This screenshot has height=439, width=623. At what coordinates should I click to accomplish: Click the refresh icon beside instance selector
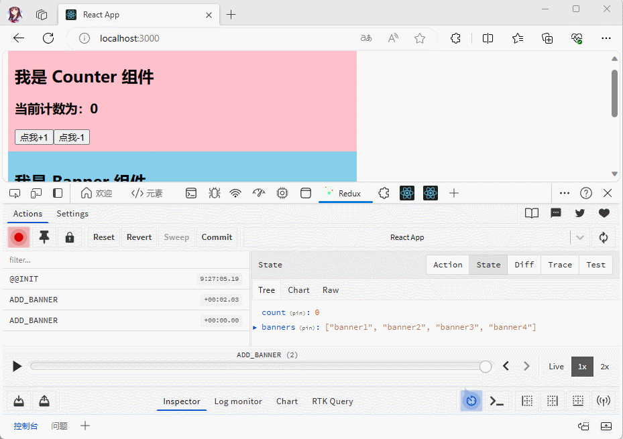[x=603, y=237]
